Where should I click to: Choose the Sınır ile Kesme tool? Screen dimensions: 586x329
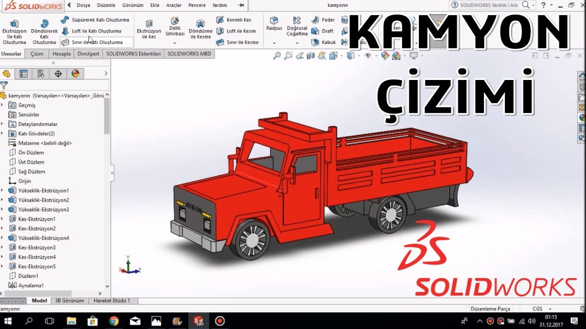(237, 42)
